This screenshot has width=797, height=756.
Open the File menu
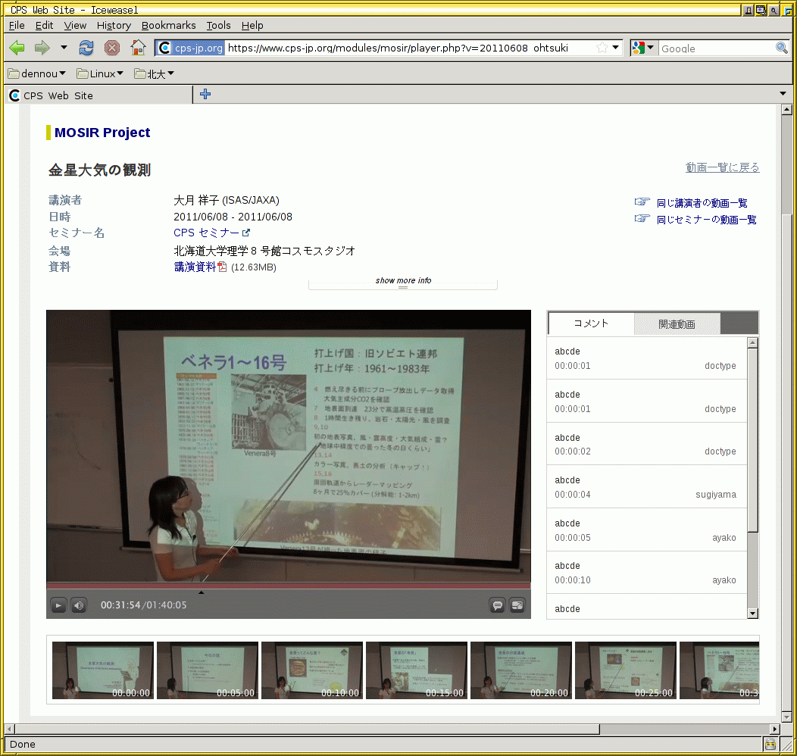click(x=17, y=25)
